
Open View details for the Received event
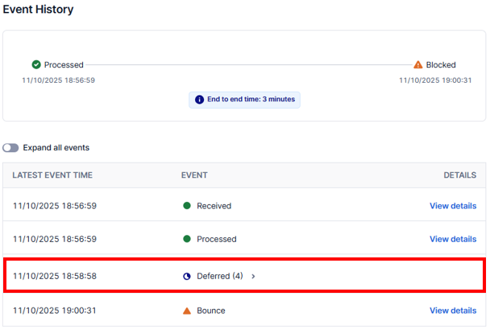click(x=452, y=206)
